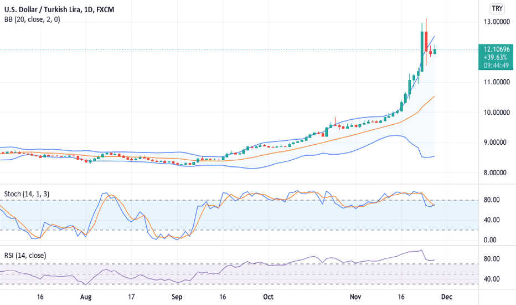
Task: Click the Nov date label on time axis
Action: coord(355,297)
